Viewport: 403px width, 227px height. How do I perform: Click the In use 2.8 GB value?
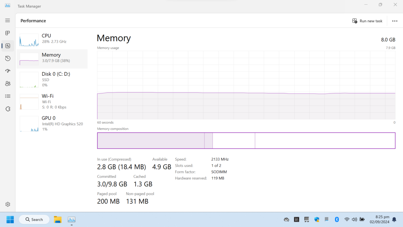121,167
